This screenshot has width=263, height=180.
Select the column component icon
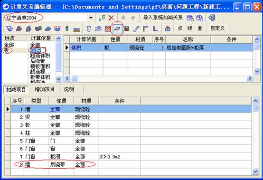tap(89, 28)
